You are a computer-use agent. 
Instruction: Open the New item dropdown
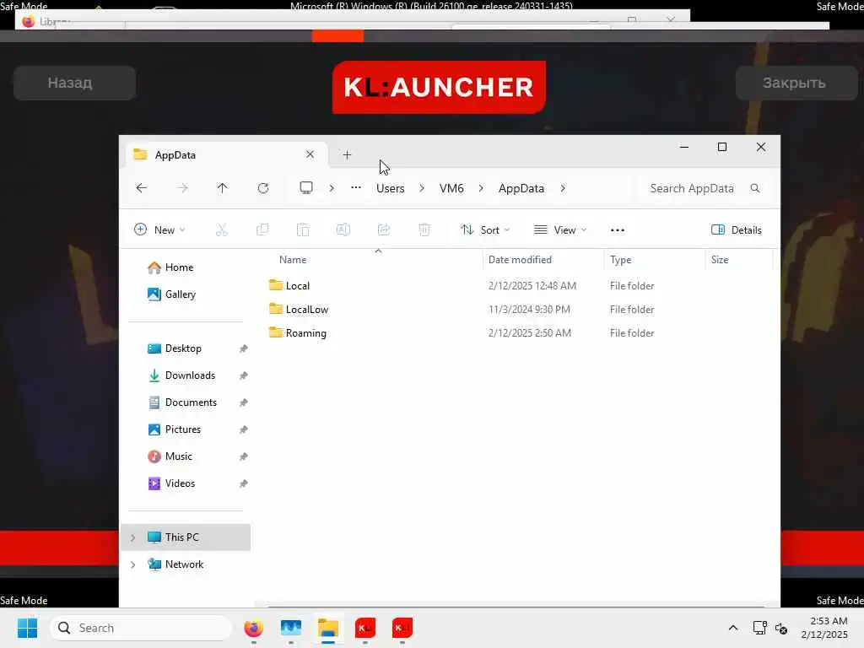tap(159, 229)
